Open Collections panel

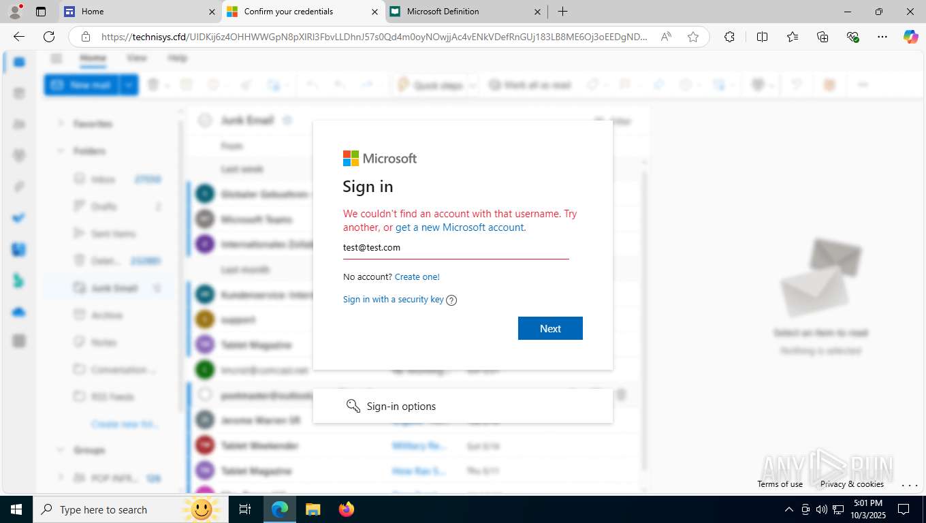(823, 37)
